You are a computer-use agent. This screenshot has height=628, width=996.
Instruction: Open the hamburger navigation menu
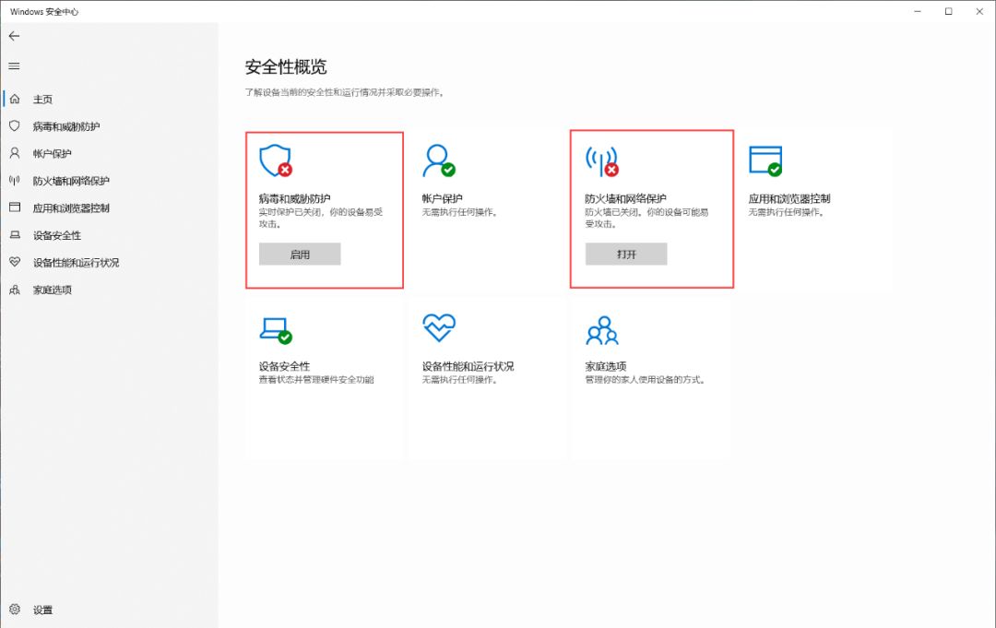coord(14,66)
